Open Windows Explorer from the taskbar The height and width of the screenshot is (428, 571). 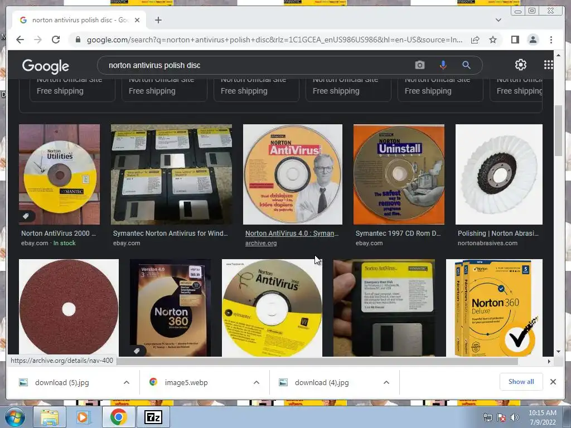pyautogui.click(x=49, y=417)
